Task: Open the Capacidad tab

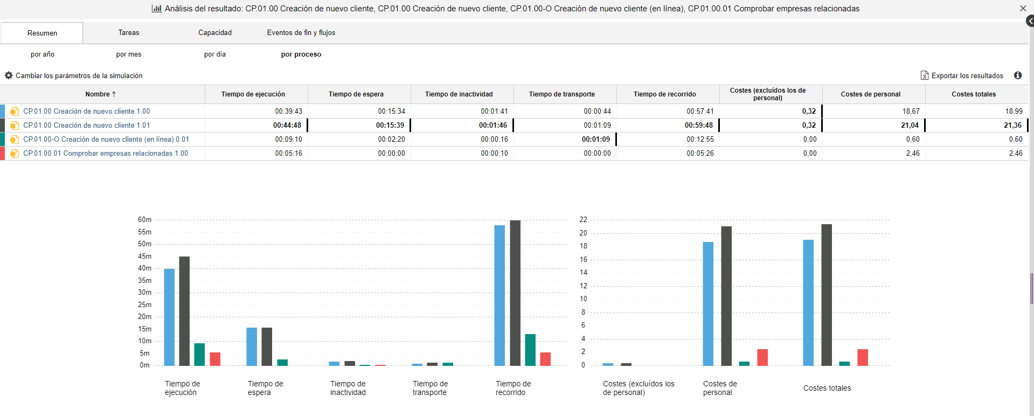Action: pos(215,33)
